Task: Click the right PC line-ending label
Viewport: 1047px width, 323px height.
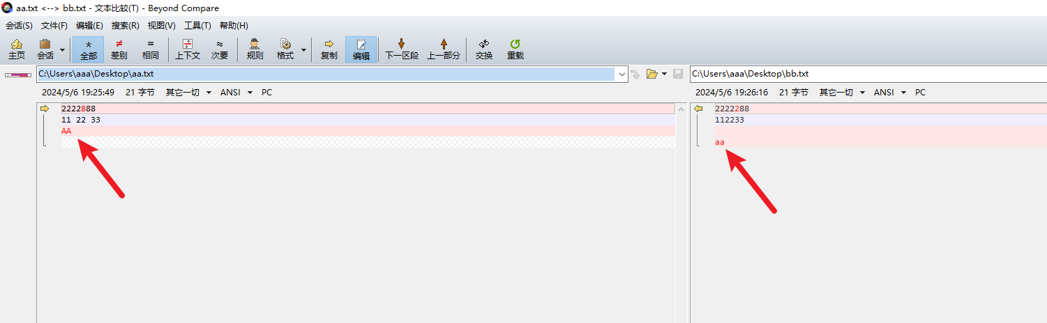Action: coord(921,92)
